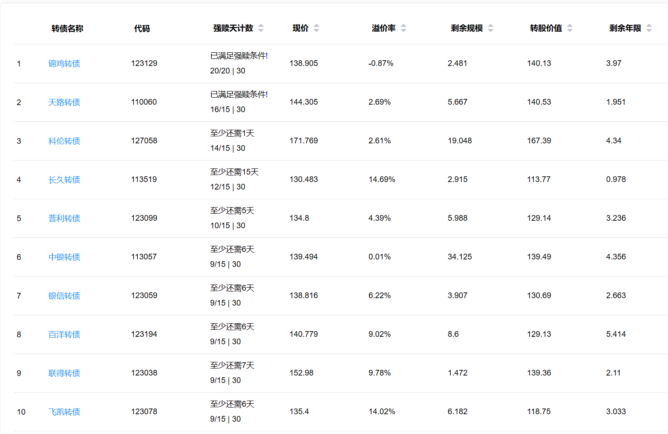Click the 代码 column header

[x=142, y=29]
